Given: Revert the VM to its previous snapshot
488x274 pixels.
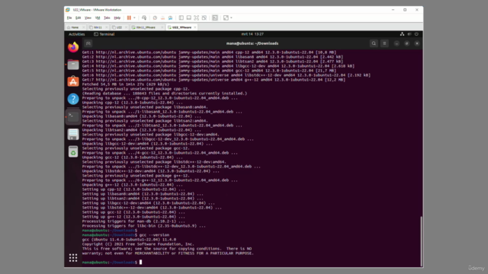Looking at the screenshot, I should [162, 18].
